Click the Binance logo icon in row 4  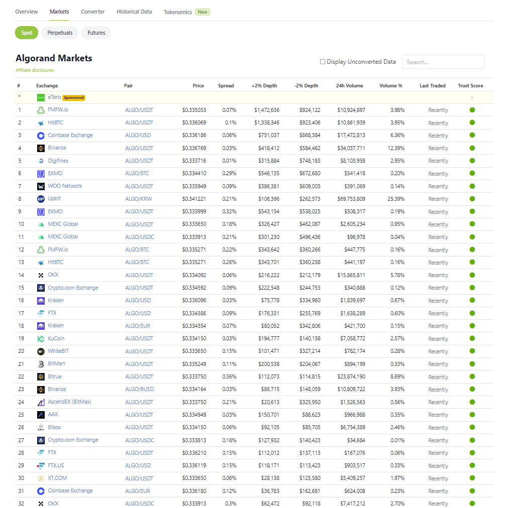pos(41,148)
